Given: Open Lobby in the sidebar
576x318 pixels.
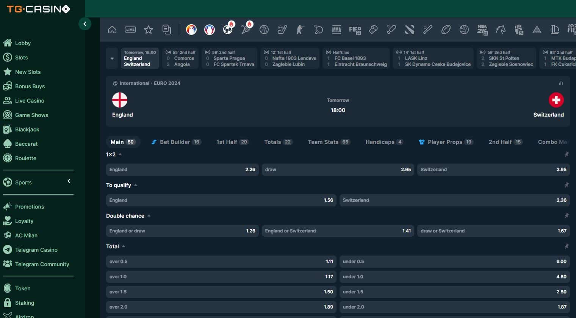Looking at the screenshot, I should coord(23,43).
